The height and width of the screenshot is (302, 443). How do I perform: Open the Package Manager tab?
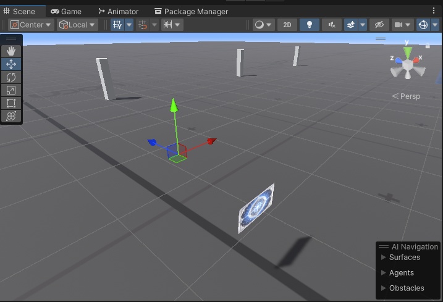tap(192, 11)
